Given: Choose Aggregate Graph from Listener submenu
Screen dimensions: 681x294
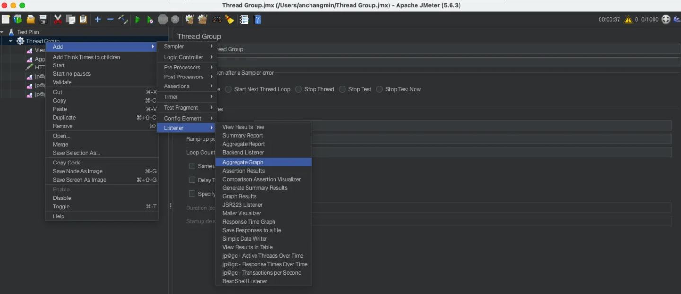Looking at the screenshot, I should (x=264, y=162).
